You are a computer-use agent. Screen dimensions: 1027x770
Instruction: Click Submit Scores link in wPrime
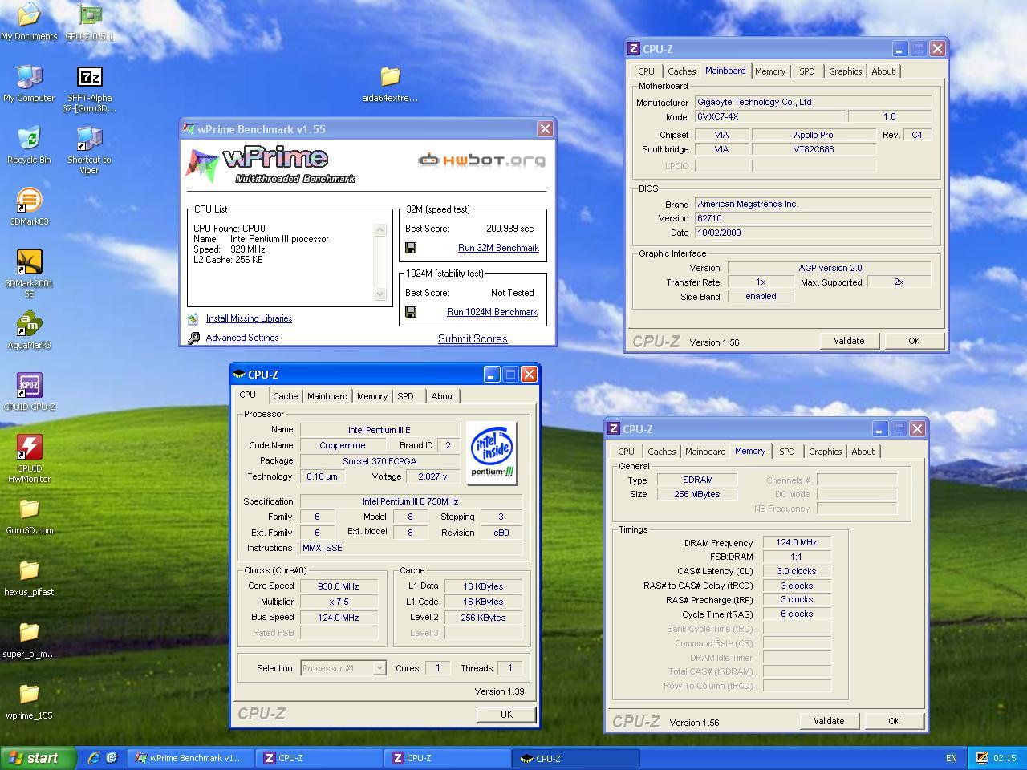point(473,338)
